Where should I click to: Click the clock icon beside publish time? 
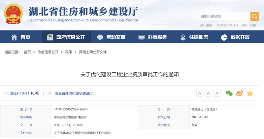6,93
